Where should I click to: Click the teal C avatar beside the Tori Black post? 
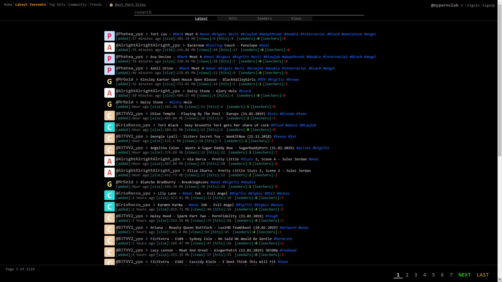pyautogui.click(x=109, y=127)
